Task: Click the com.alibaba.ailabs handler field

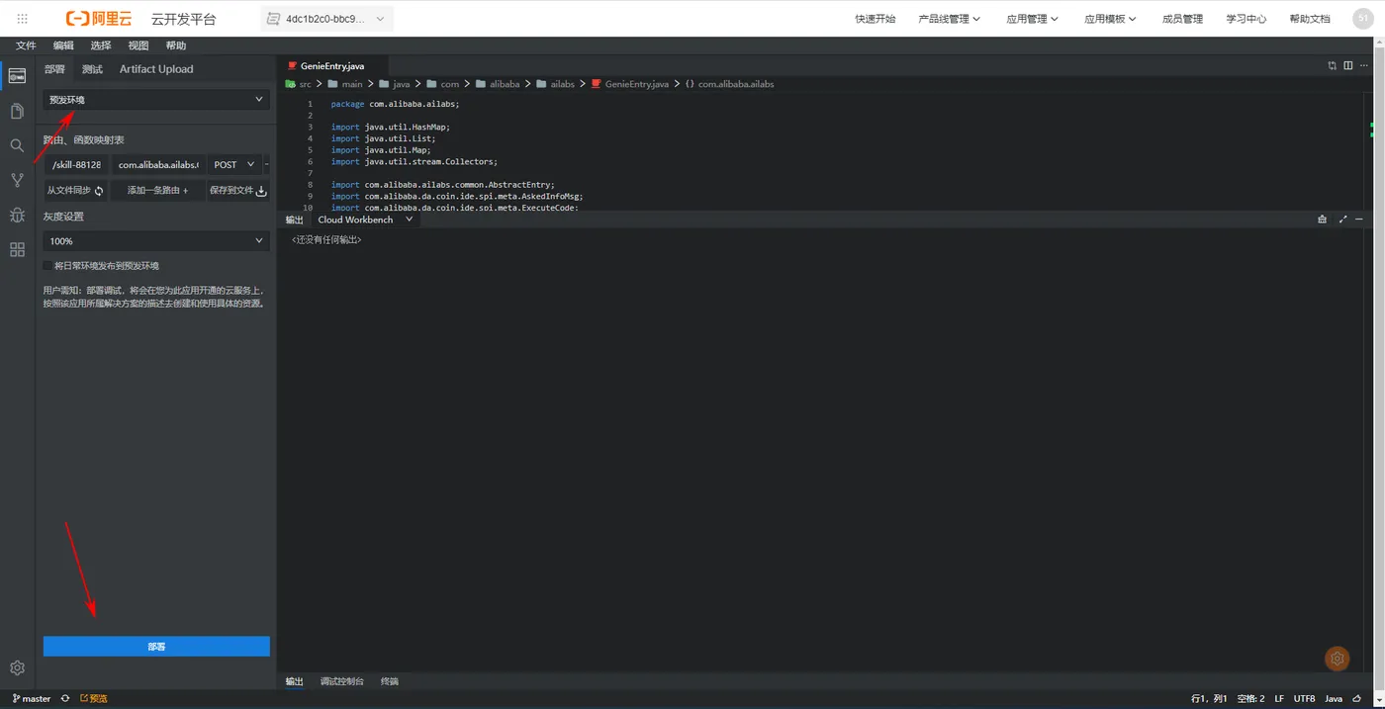Action: click(x=158, y=165)
